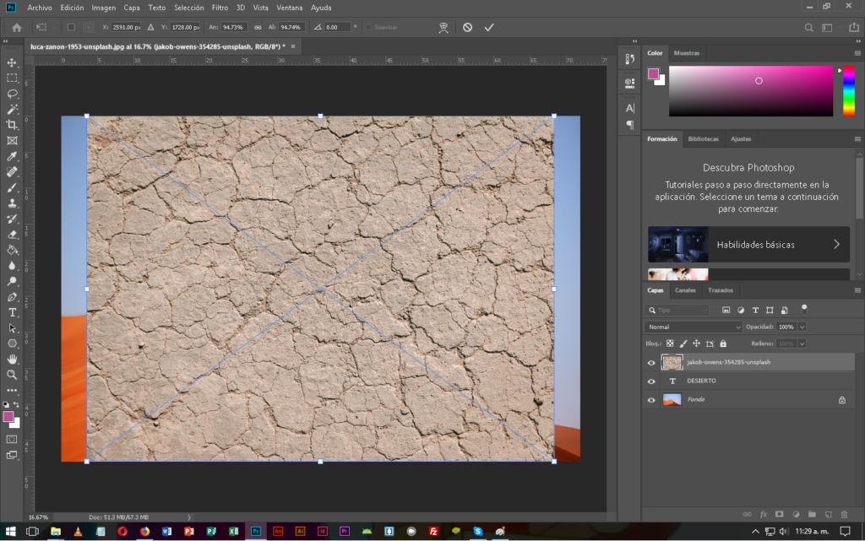Select the Eraser tool
Viewport: 865px width, 541px height.
pos(12,234)
